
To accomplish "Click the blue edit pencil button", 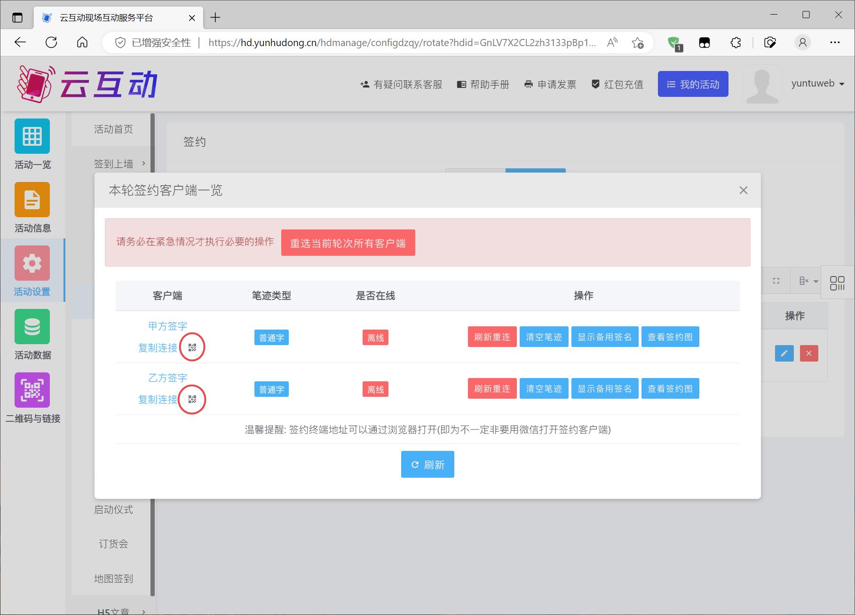I will tap(784, 353).
